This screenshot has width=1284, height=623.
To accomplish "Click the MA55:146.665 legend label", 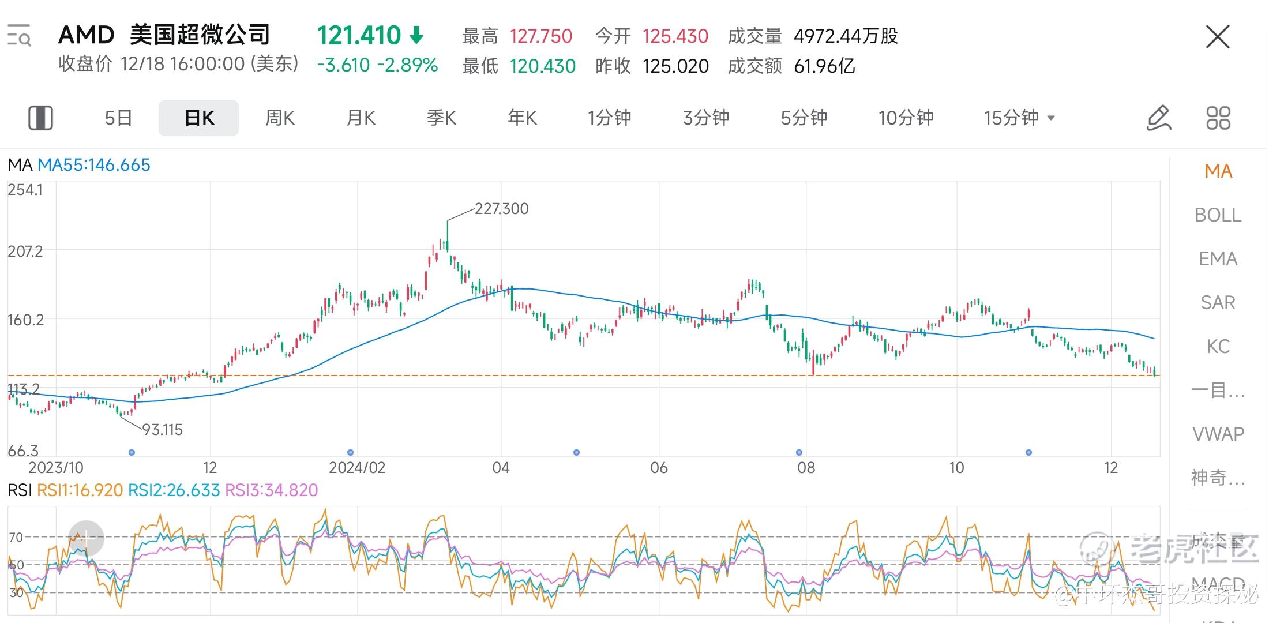I will (93, 165).
